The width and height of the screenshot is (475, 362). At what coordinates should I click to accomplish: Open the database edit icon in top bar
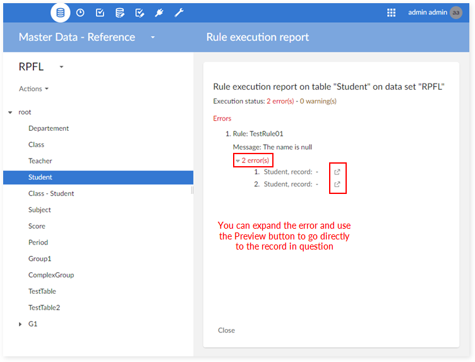[x=120, y=13]
